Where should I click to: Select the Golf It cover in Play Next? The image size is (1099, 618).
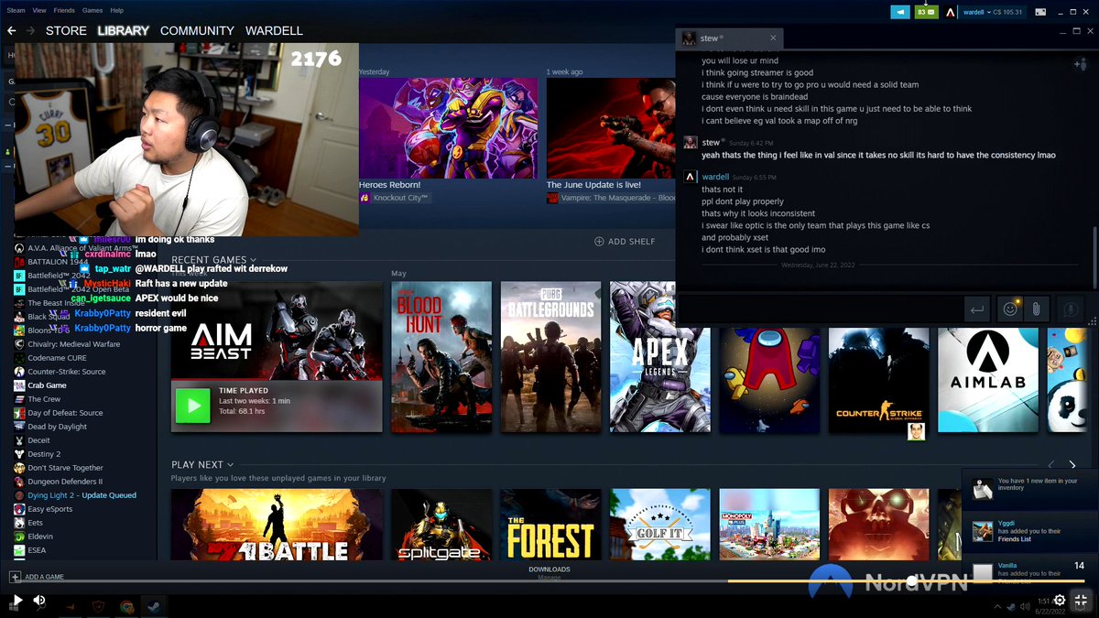coord(659,525)
